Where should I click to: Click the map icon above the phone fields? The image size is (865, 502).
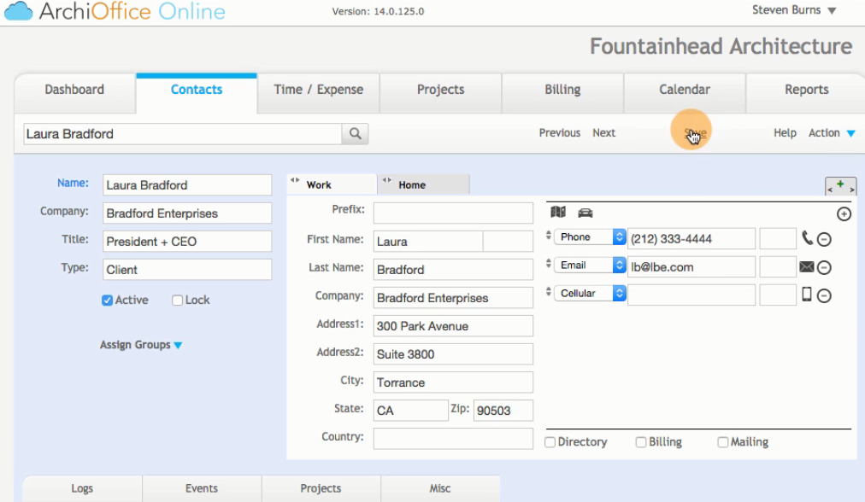point(558,213)
